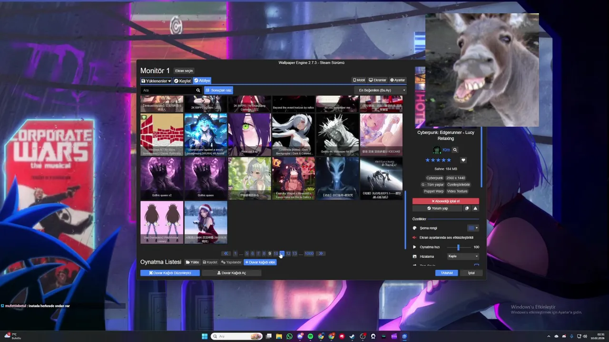Open the Mobil section
The width and height of the screenshot is (609, 342).
(x=359, y=80)
